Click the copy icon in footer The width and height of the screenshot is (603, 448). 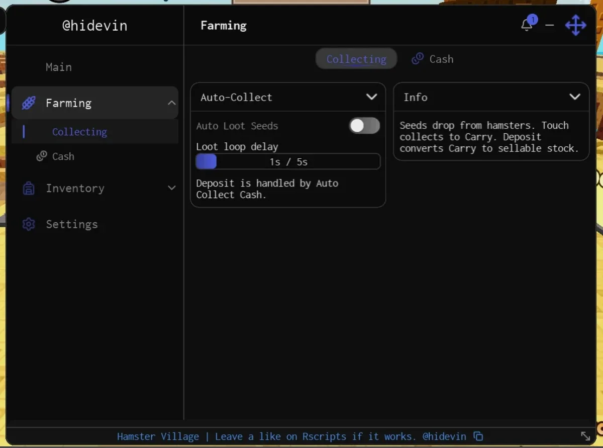(478, 436)
